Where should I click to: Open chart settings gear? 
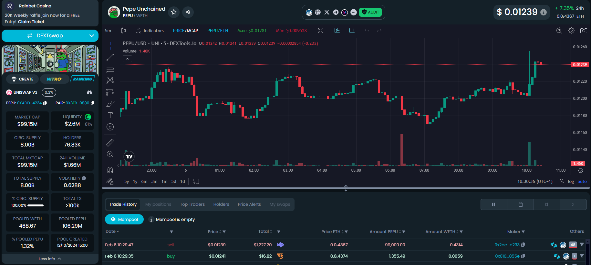pos(572,31)
